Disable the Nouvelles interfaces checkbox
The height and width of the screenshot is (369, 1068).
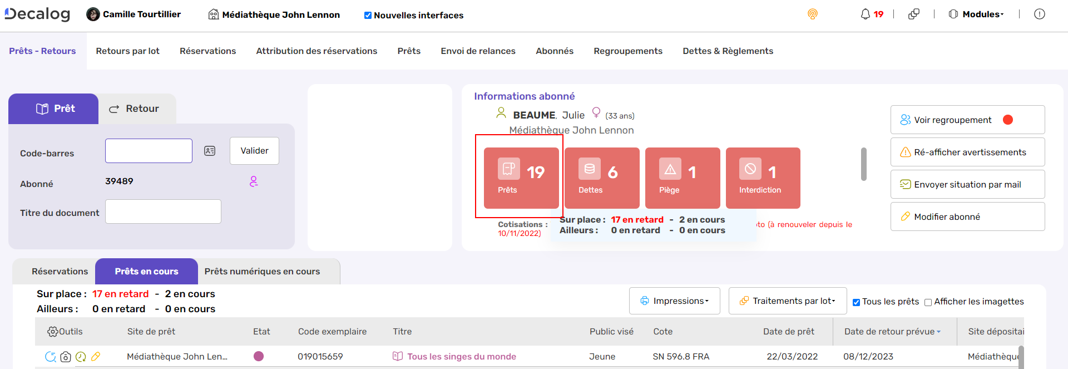pos(368,16)
